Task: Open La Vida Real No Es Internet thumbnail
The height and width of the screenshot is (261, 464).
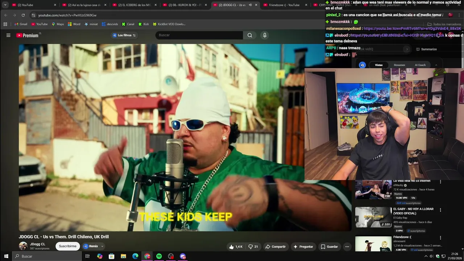Action: [x=373, y=190]
